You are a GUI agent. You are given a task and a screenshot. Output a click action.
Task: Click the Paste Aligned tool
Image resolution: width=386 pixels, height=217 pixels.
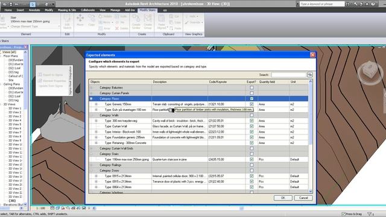(x=162, y=22)
